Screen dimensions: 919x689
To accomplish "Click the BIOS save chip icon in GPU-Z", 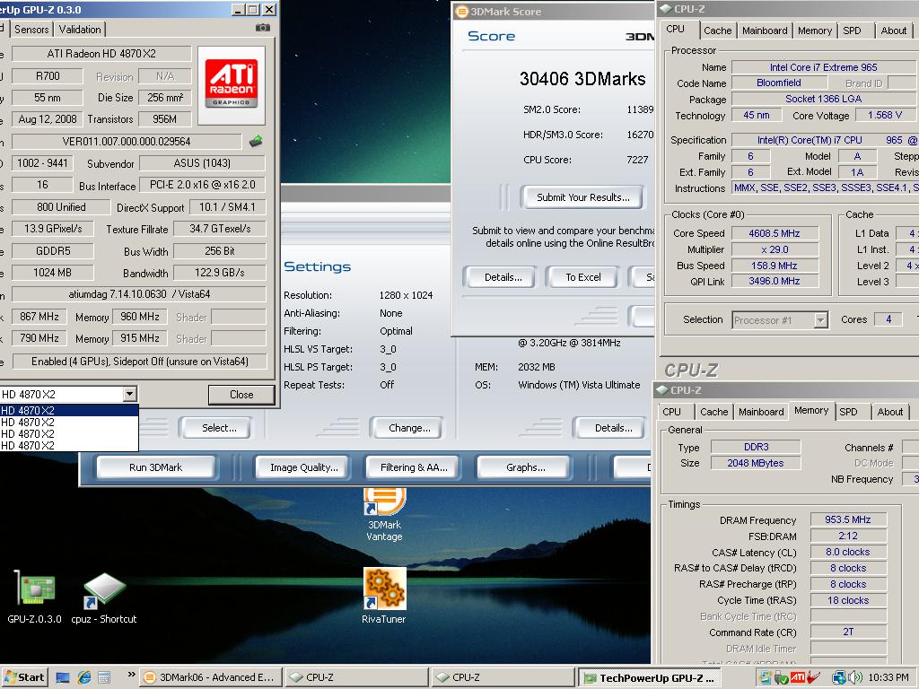I will tap(256, 141).
